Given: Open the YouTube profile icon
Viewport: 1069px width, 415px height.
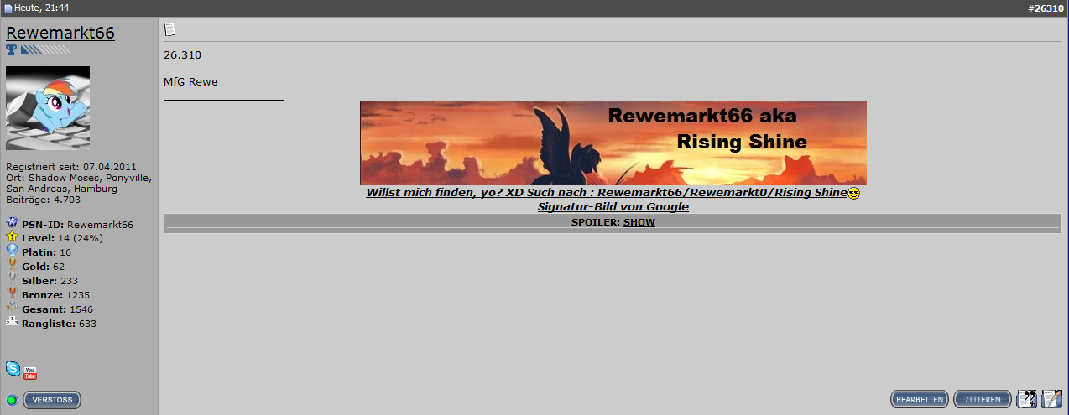Looking at the screenshot, I should (x=30, y=373).
